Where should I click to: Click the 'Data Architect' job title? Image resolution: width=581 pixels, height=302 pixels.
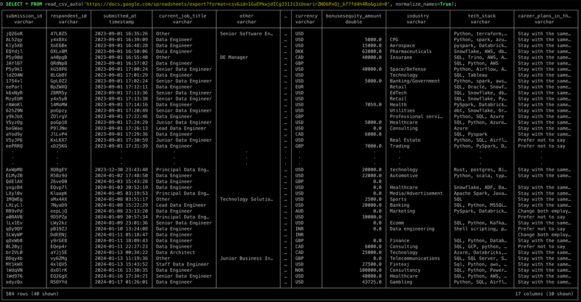tap(175, 253)
